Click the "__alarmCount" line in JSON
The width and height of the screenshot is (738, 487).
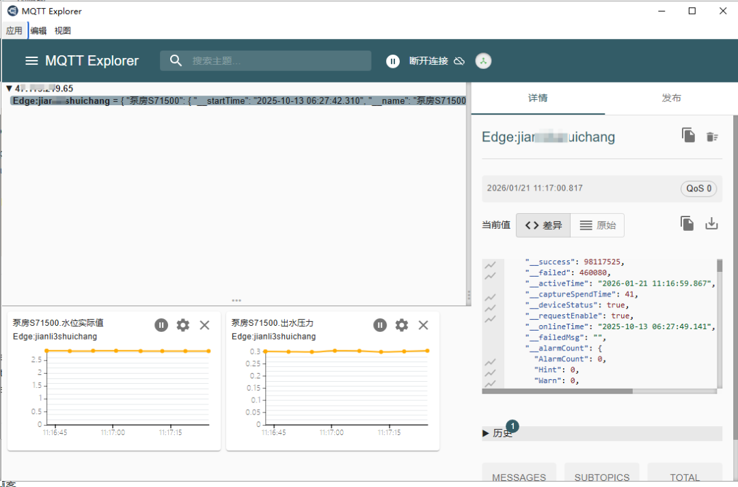(563, 348)
